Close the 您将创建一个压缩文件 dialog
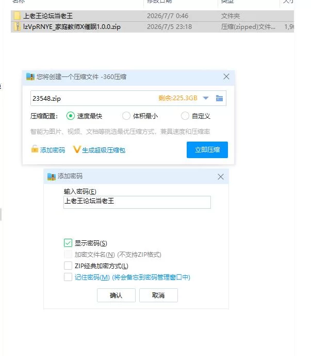Screen dimensions: 311x356 226,76
